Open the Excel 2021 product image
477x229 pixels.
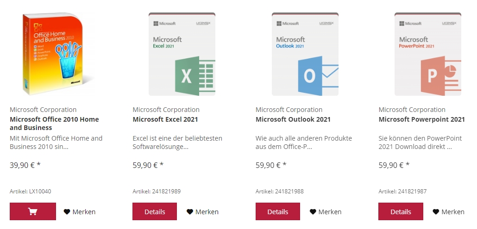[182, 54]
